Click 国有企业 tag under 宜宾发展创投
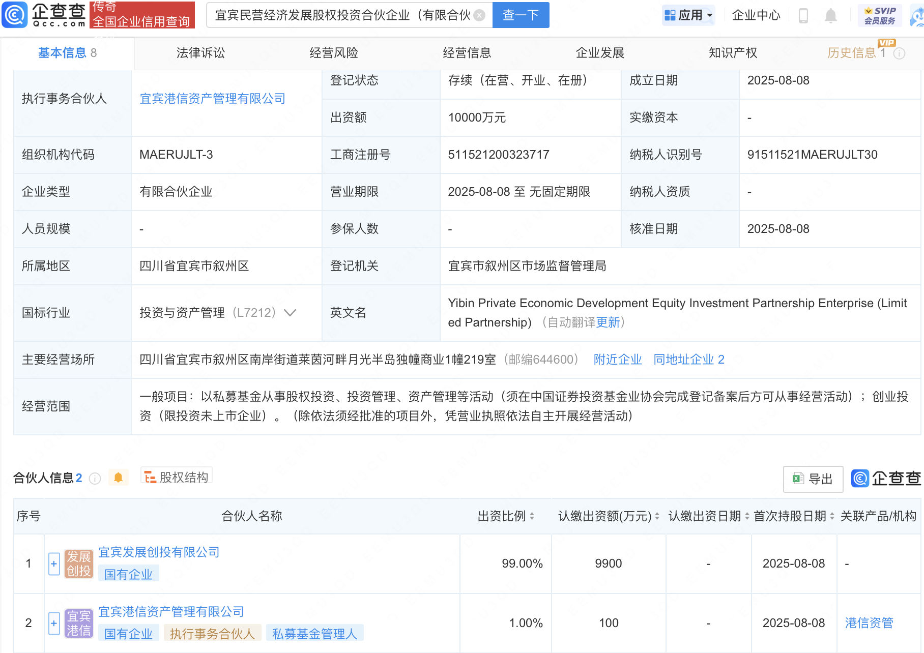This screenshot has width=924, height=653. 129,575
